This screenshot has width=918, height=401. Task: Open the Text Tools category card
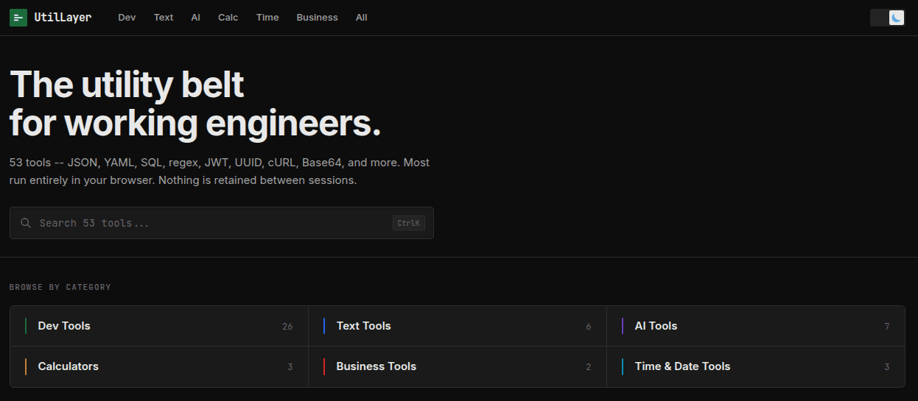click(x=458, y=326)
